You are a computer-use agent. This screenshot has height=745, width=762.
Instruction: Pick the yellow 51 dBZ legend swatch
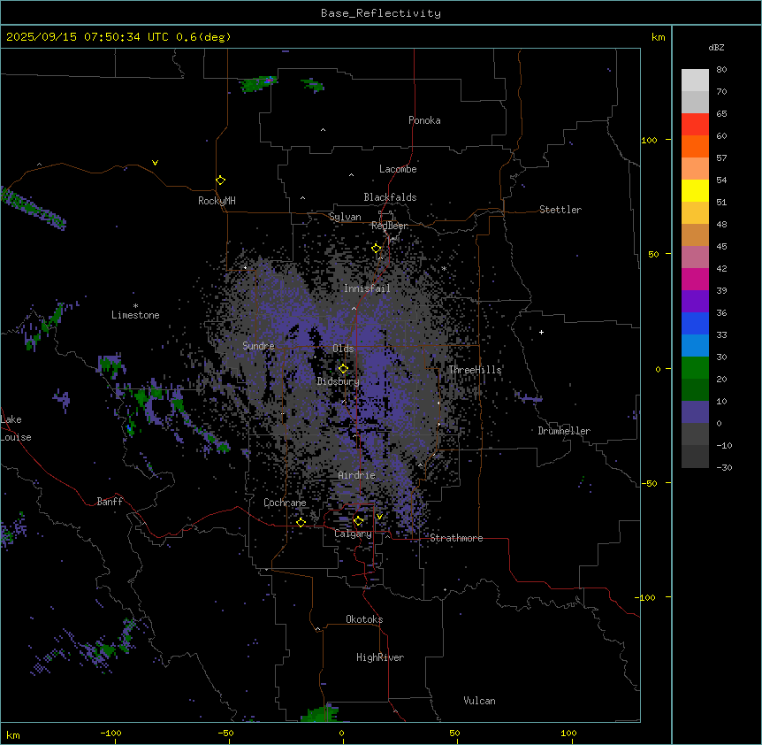(x=695, y=191)
